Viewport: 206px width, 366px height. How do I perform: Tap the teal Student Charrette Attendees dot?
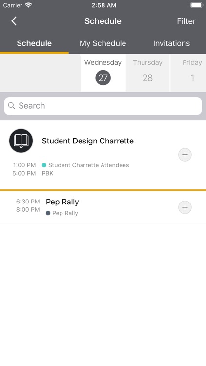(44, 165)
